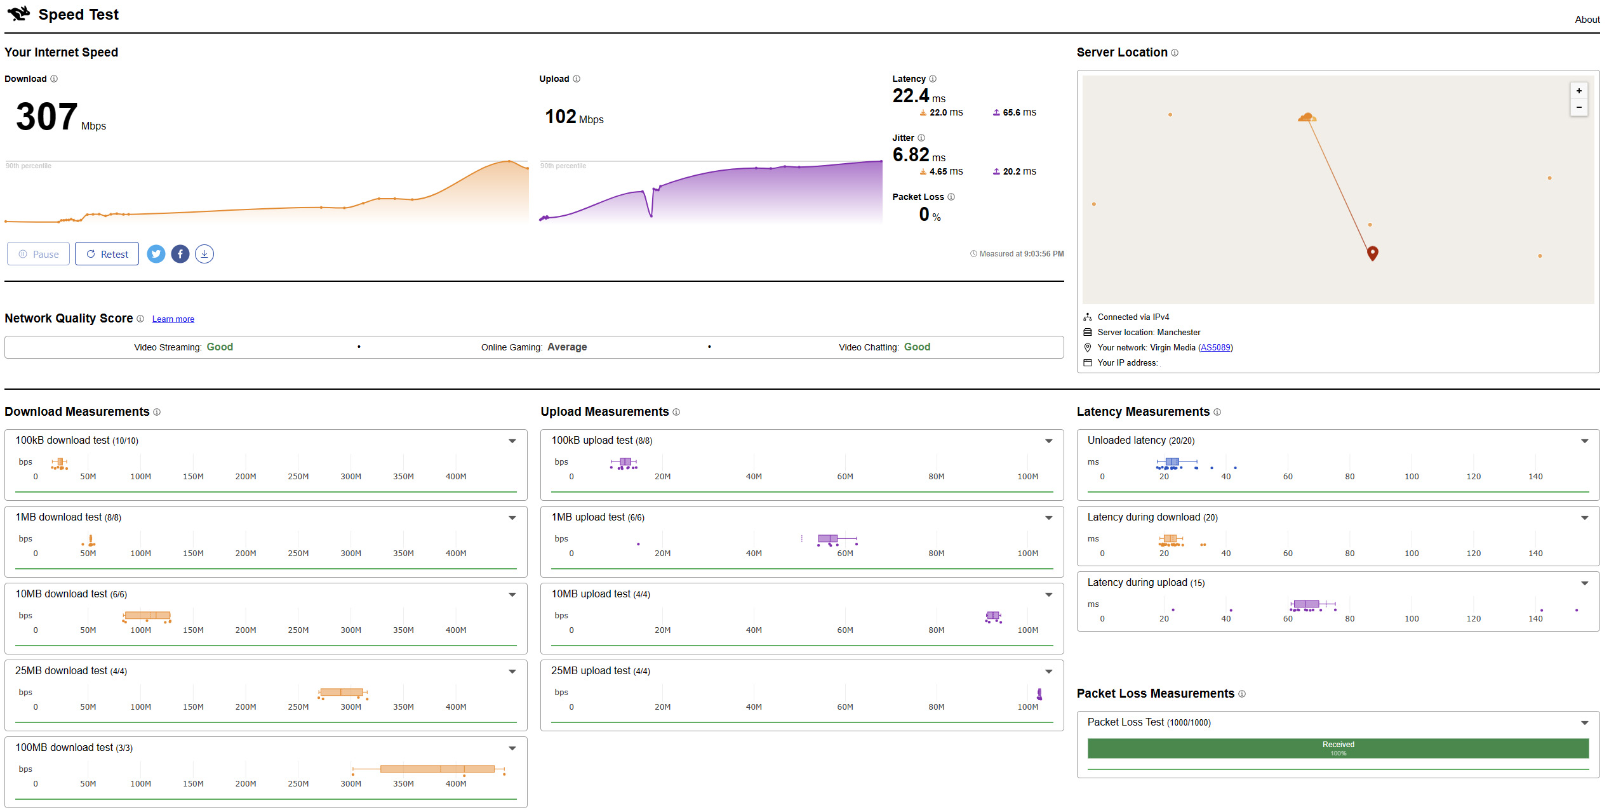Click Download Measurements info icon
Screen dimensions: 1609x810
click(157, 412)
